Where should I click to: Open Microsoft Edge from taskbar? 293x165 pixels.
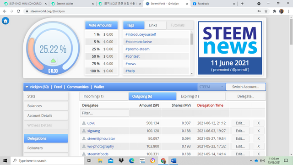click(x=132, y=161)
